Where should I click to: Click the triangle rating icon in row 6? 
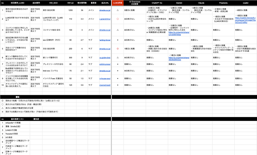tap(118, 57)
